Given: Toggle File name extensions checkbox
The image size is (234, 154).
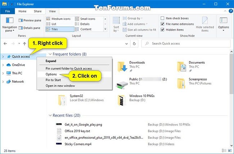Looking at the screenshot, I should 163,24.
